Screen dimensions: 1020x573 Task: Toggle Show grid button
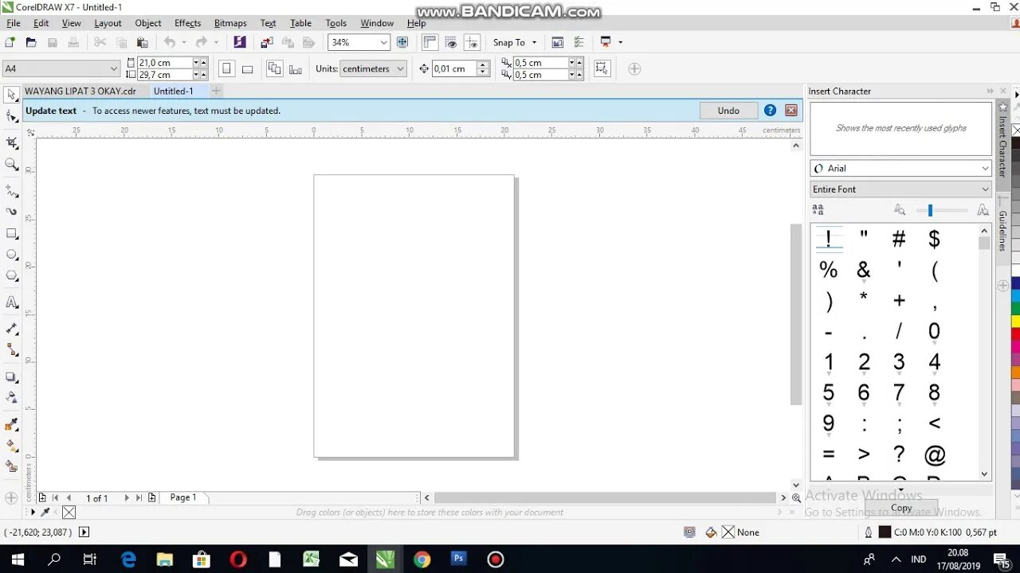point(451,42)
